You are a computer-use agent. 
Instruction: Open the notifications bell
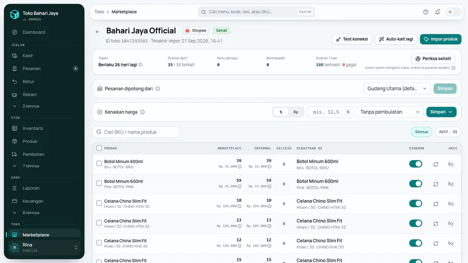coord(437,12)
